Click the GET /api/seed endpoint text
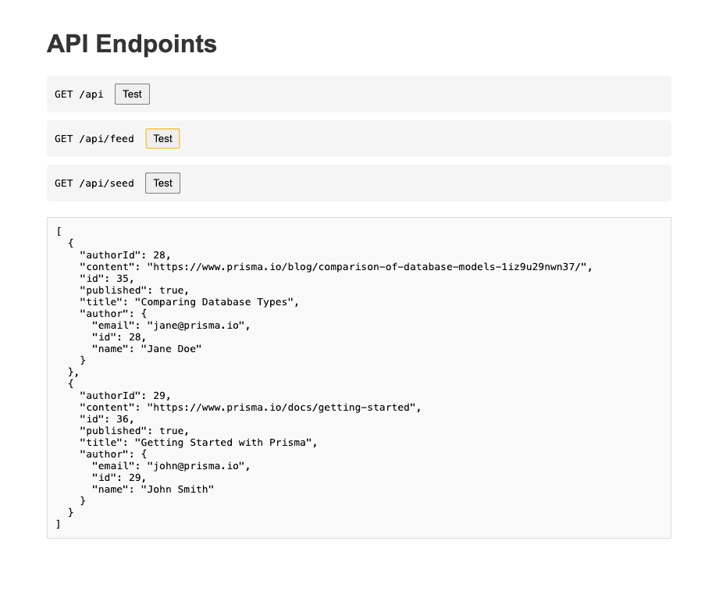 click(x=94, y=183)
